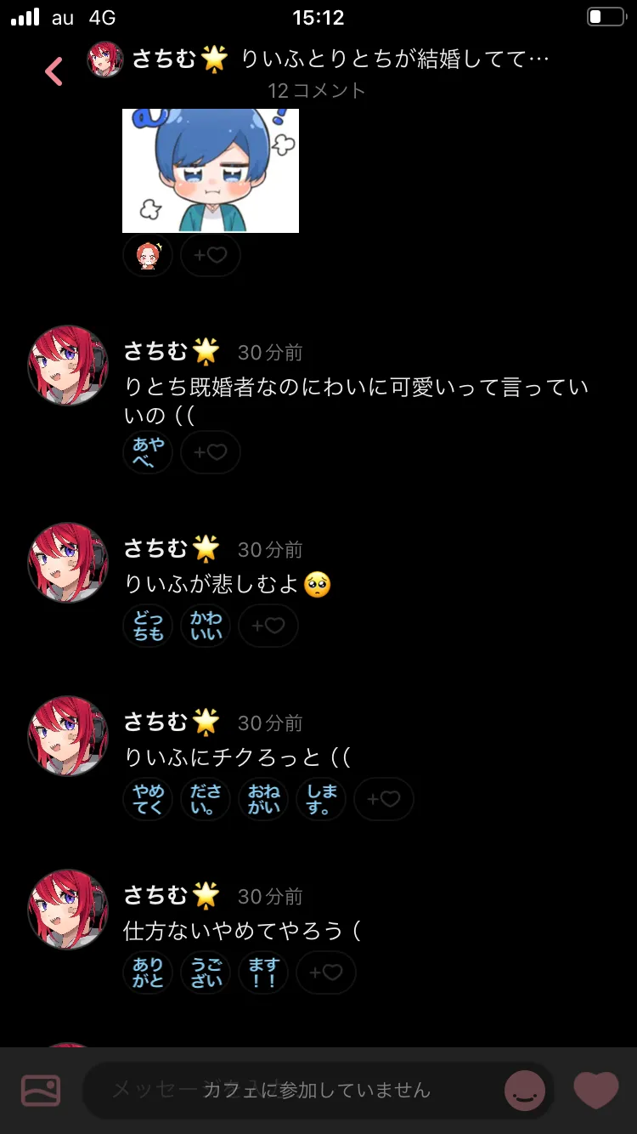This screenshot has width=637, height=1134.
Task: Open thread title りいふとりとちが結婚してて
Action: 396,59
